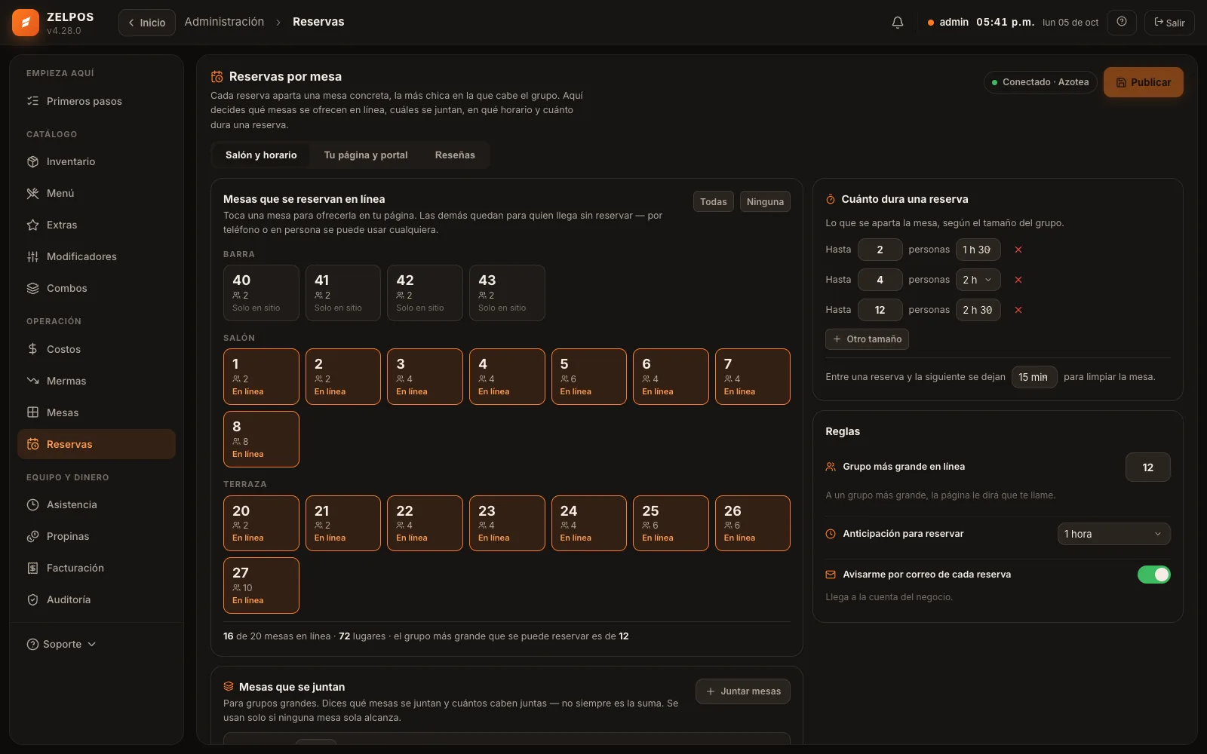
Task: Open Extras star item
Action: tap(97, 225)
